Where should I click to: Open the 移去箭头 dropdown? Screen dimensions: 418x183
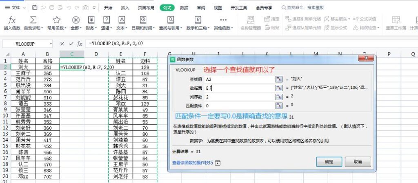tap(349, 19)
